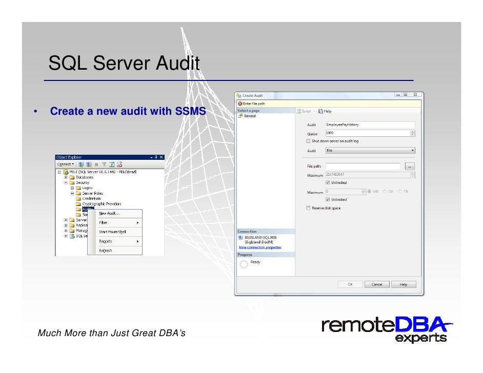Viewport: 483px width, 373px height.
Task: Click the red error icon beside Enter file path
Action: 240,103
